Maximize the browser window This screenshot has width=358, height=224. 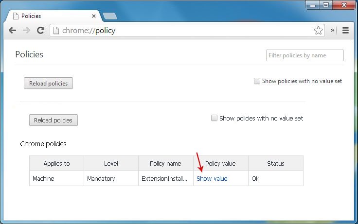(x=326, y=5)
